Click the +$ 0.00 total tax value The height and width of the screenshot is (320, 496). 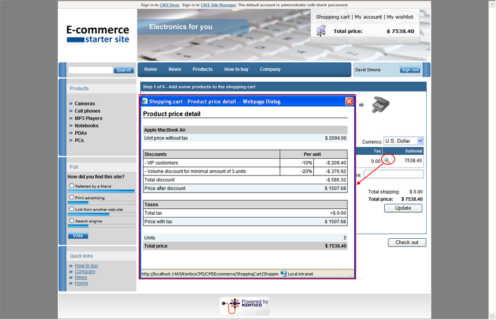coord(338,213)
